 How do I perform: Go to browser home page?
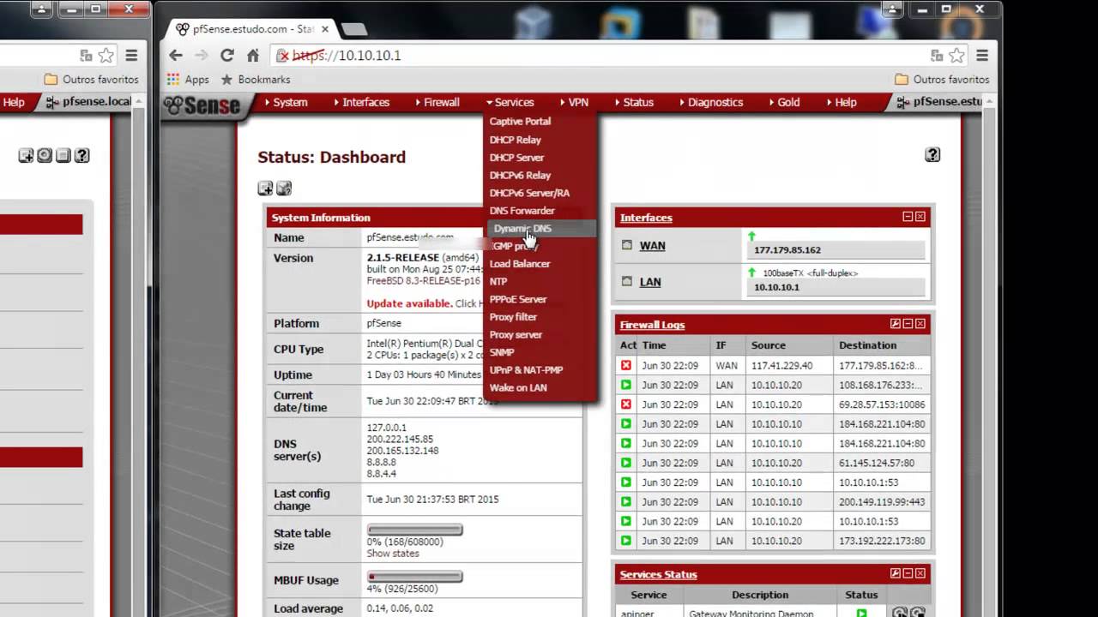click(x=253, y=55)
